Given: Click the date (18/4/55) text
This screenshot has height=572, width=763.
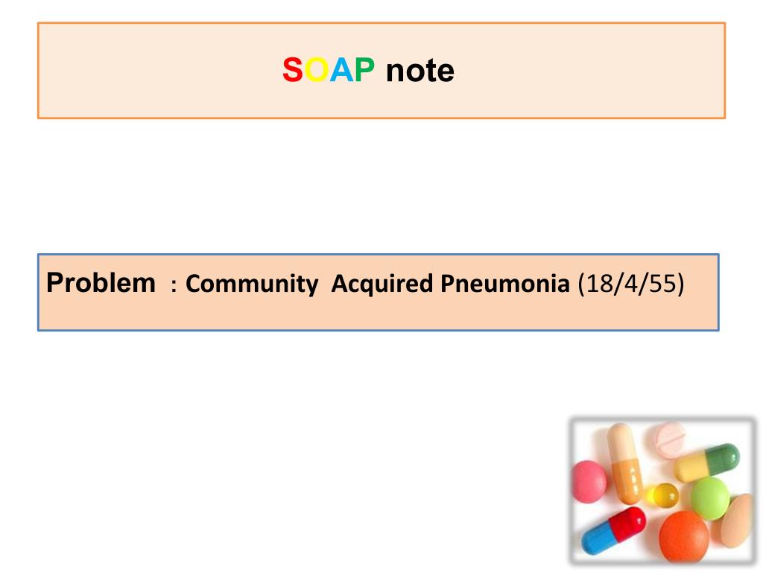Looking at the screenshot, I should [630, 284].
